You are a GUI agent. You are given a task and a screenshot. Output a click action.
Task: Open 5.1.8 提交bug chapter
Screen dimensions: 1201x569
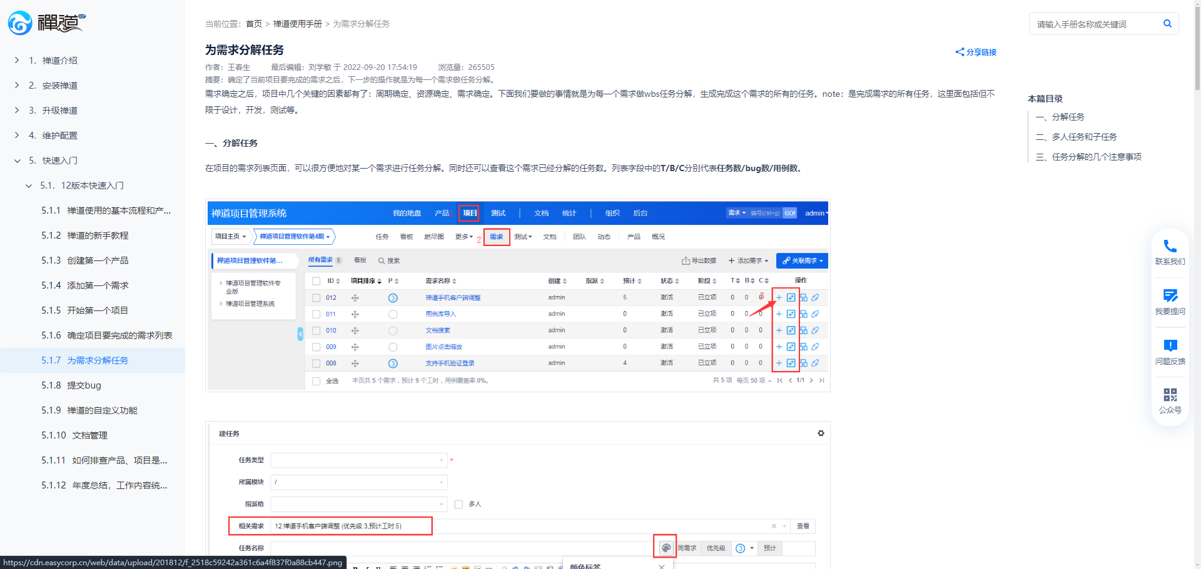(71, 385)
